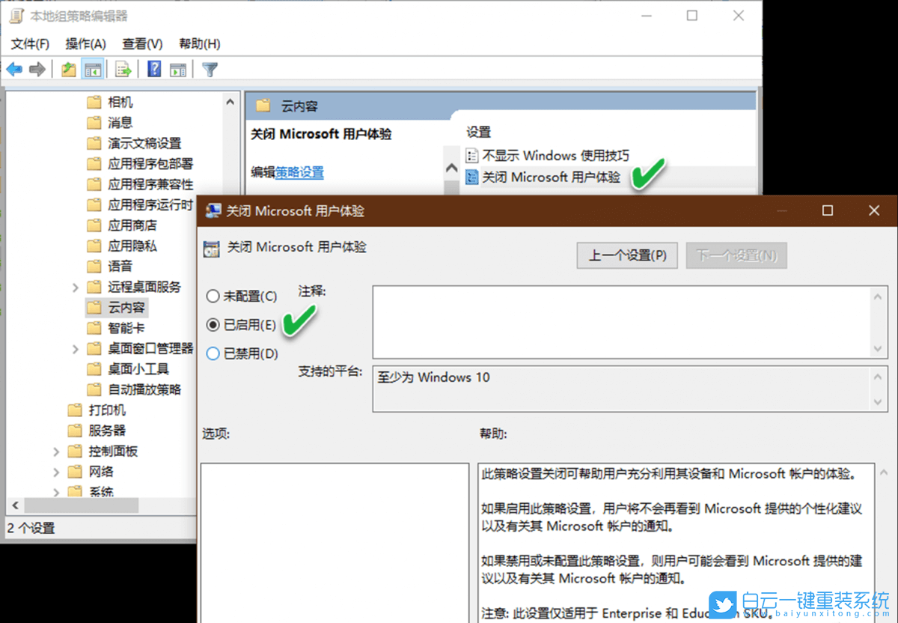Open the 查看(V) menu

click(x=142, y=43)
